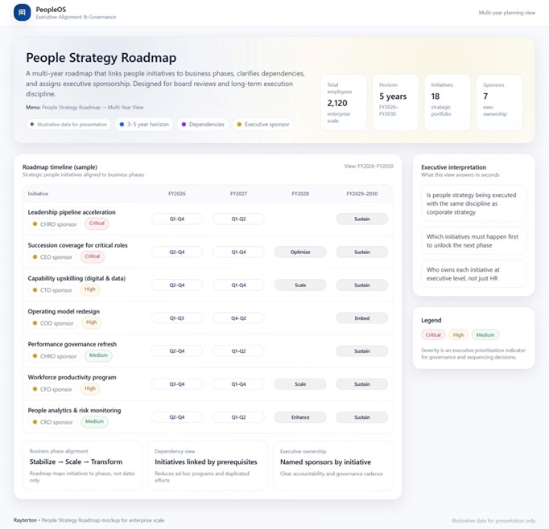Click the View: FY2026-FY2030 label
549x529 pixels.
click(x=369, y=166)
